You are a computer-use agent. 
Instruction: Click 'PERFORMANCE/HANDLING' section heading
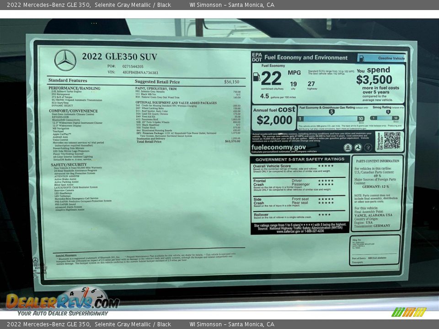pyautogui.click(x=75, y=88)
